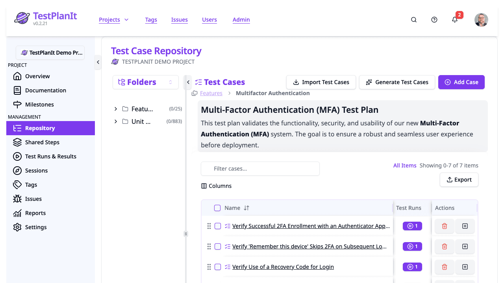The height and width of the screenshot is (283, 504).
Task: Open the Admin section from the navbar
Action: (x=241, y=20)
